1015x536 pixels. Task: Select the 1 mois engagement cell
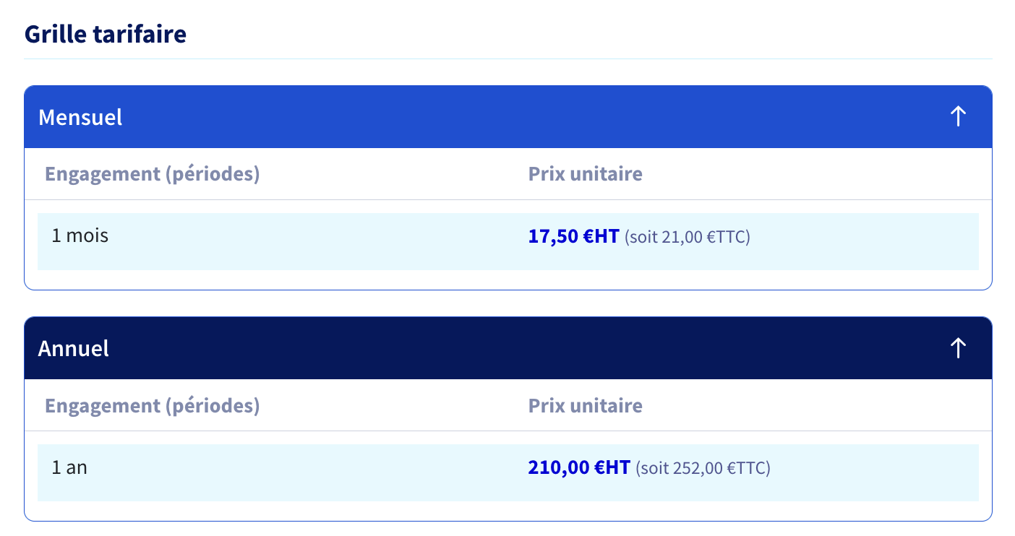pyautogui.click(x=80, y=235)
